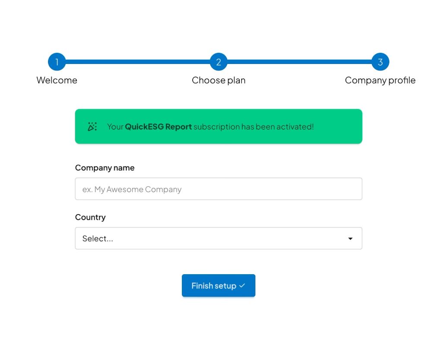Viewport: 432px width, 346px height.
Task: Click the party popper celebration icon
Action: click(x=92, y=127)
